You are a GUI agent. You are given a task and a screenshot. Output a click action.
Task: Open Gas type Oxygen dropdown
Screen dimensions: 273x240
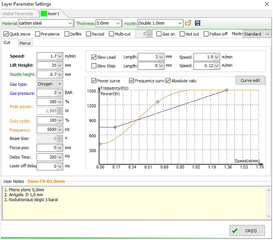[50, 84]
